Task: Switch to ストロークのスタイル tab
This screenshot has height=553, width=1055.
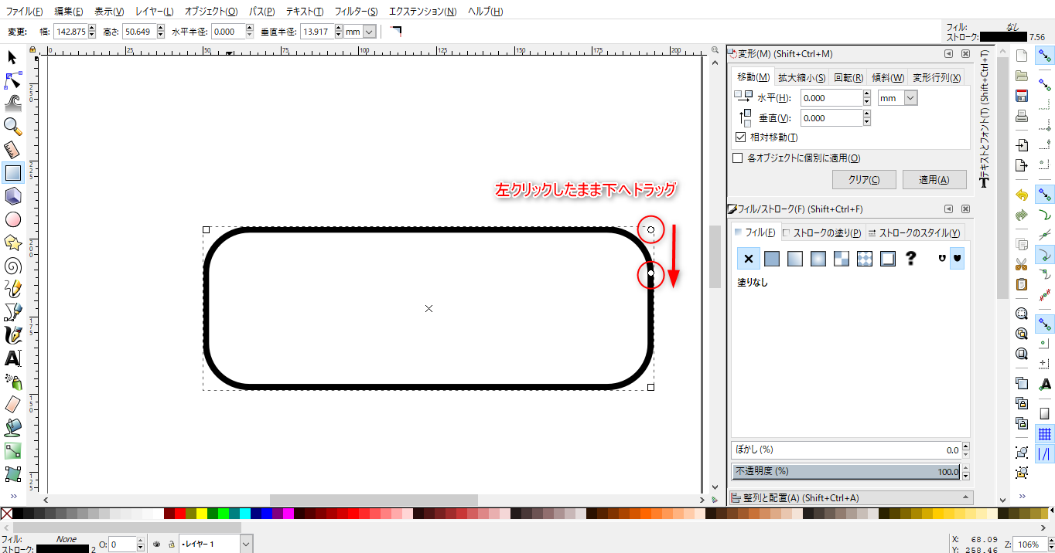Action: tap(916, 232)
